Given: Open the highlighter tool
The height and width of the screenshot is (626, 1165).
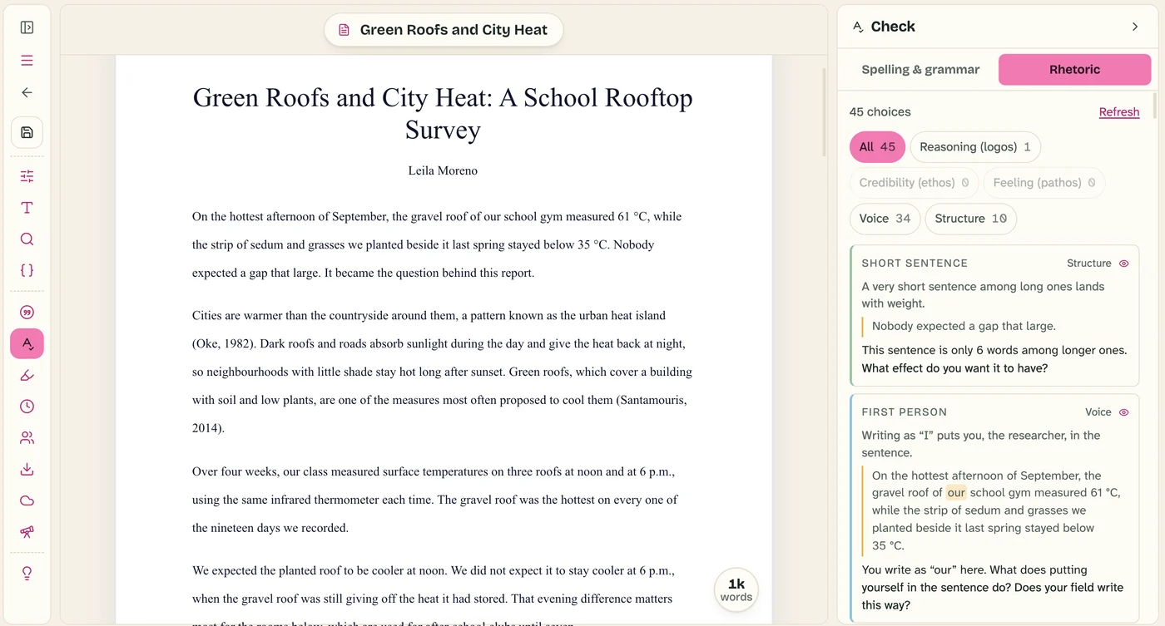Looking at the screenshot, I should [27, 375].
